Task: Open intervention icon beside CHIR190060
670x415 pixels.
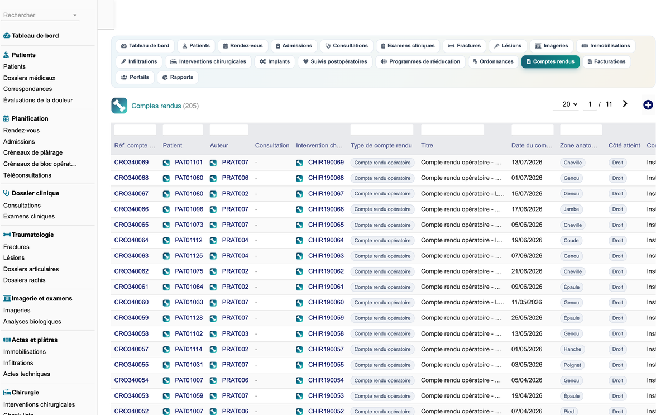Action: [x=299, y=303]
